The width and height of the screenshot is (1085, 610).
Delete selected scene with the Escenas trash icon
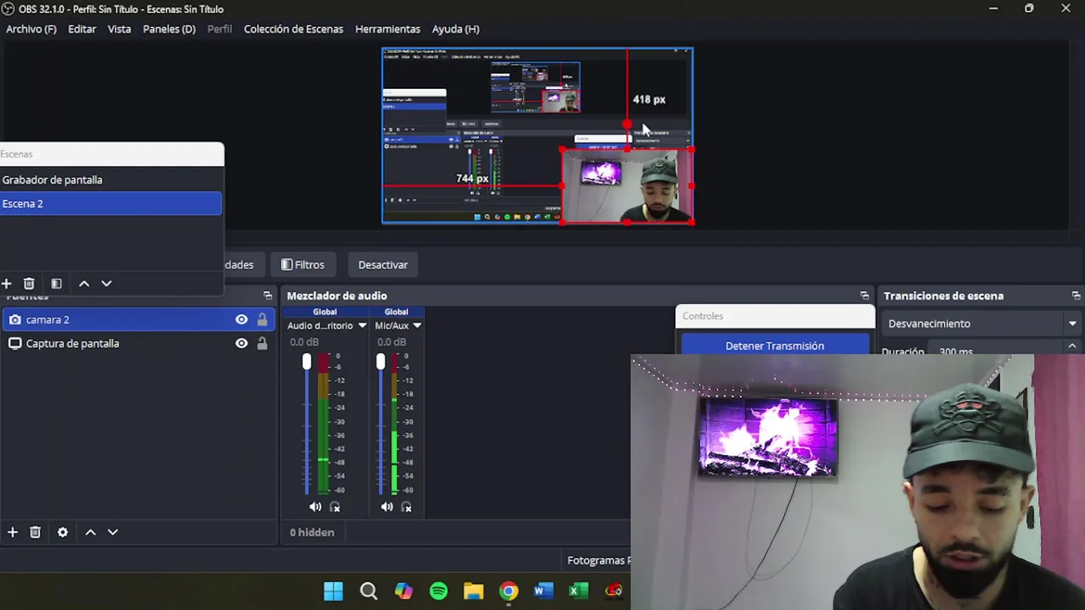pos(29,284)
